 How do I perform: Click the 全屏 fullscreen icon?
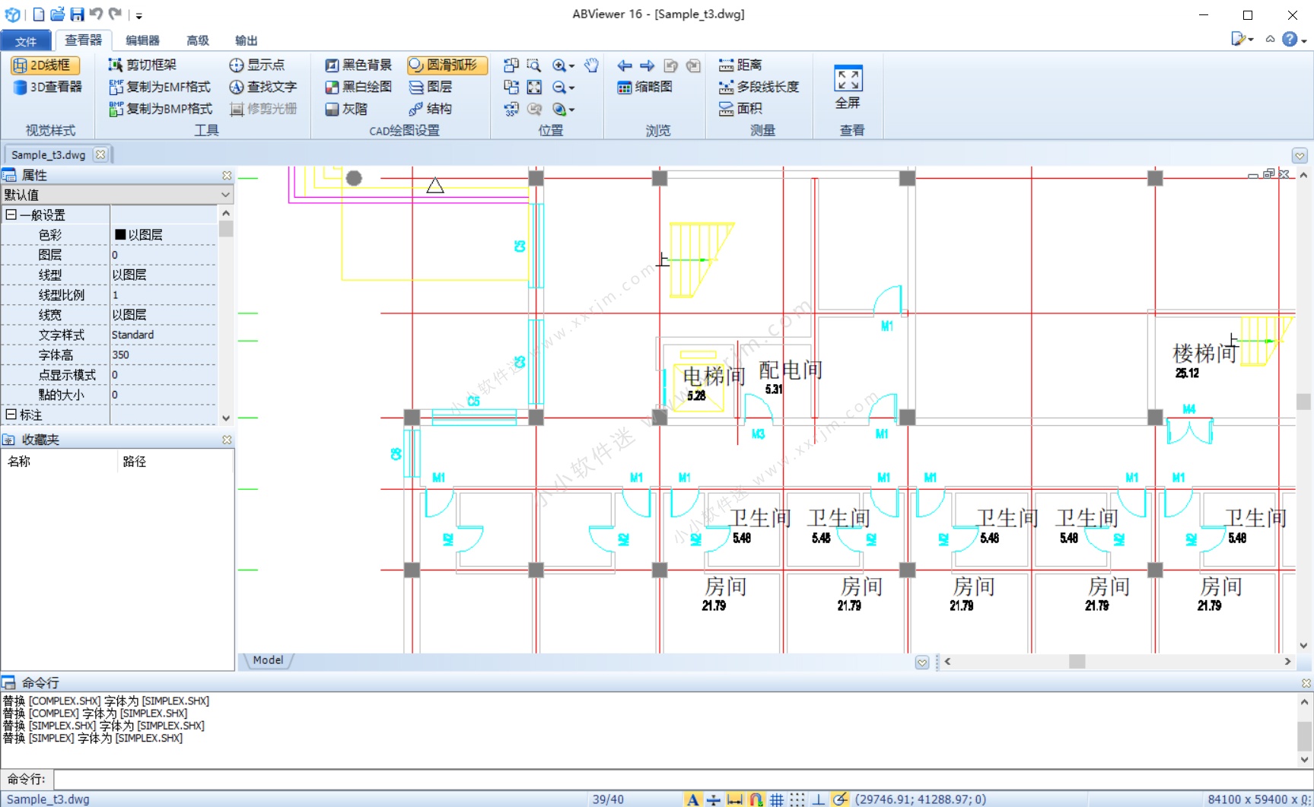[x=848, y=79]
